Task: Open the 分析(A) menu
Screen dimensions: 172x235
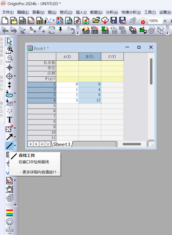Action: [x=112, y=12]
